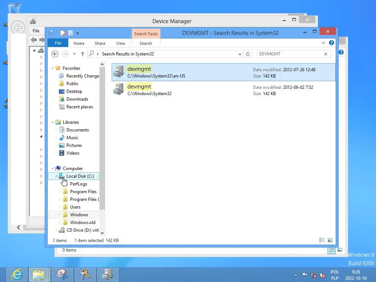
Task: Open Explorer Help question mark icon
Action: 332,43
